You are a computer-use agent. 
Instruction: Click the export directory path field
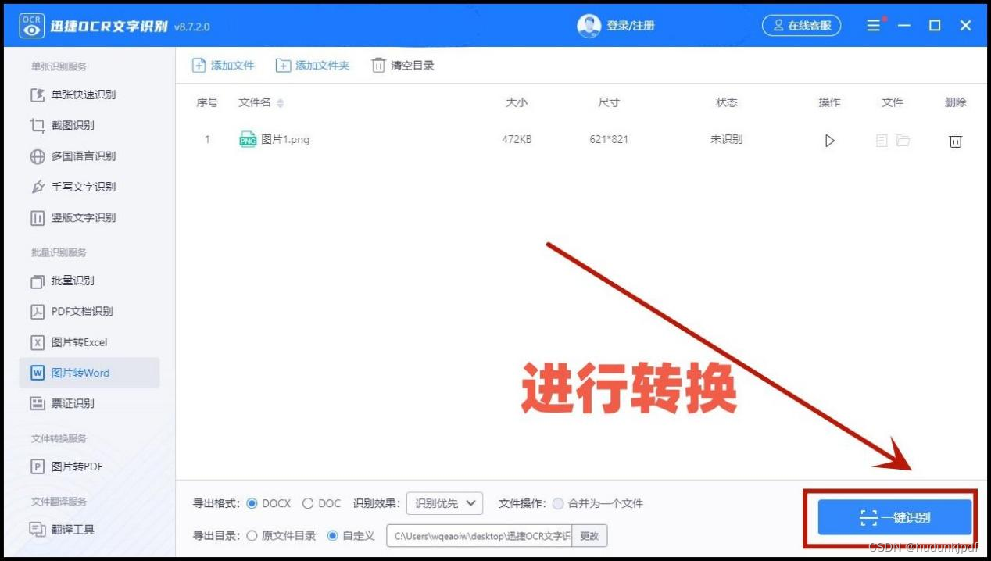point(480,536)
